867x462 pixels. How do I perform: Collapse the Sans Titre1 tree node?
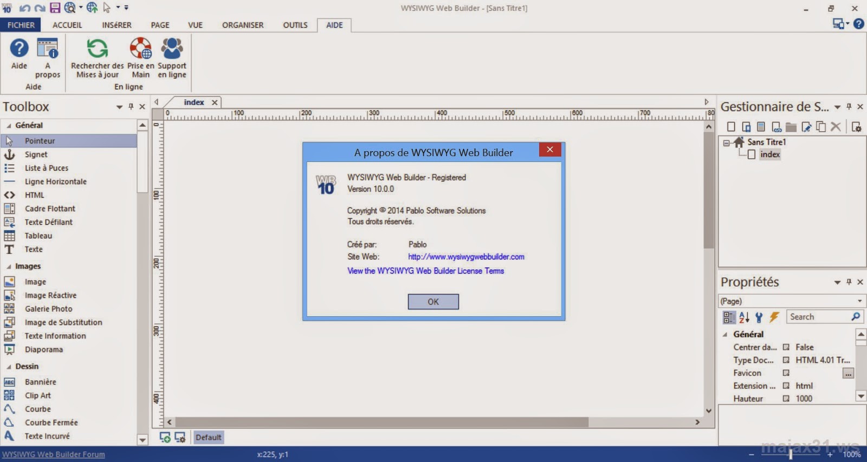click(x=726, y=143)
